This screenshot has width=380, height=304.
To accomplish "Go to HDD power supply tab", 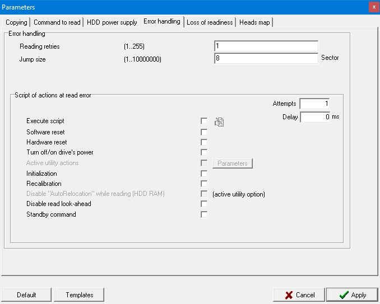I will click(x=112, y=22).
